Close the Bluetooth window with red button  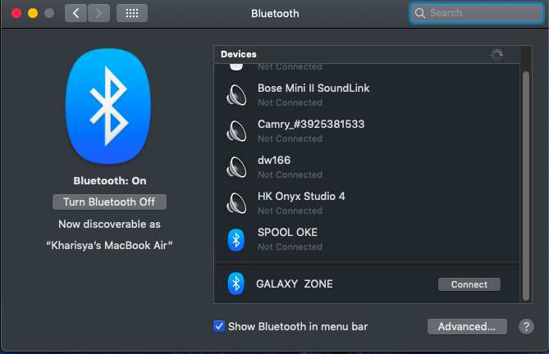16,13
